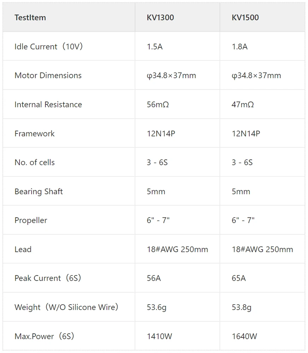
Task: Click the 1.5A idle current value
Action: (x=155, y=47)
